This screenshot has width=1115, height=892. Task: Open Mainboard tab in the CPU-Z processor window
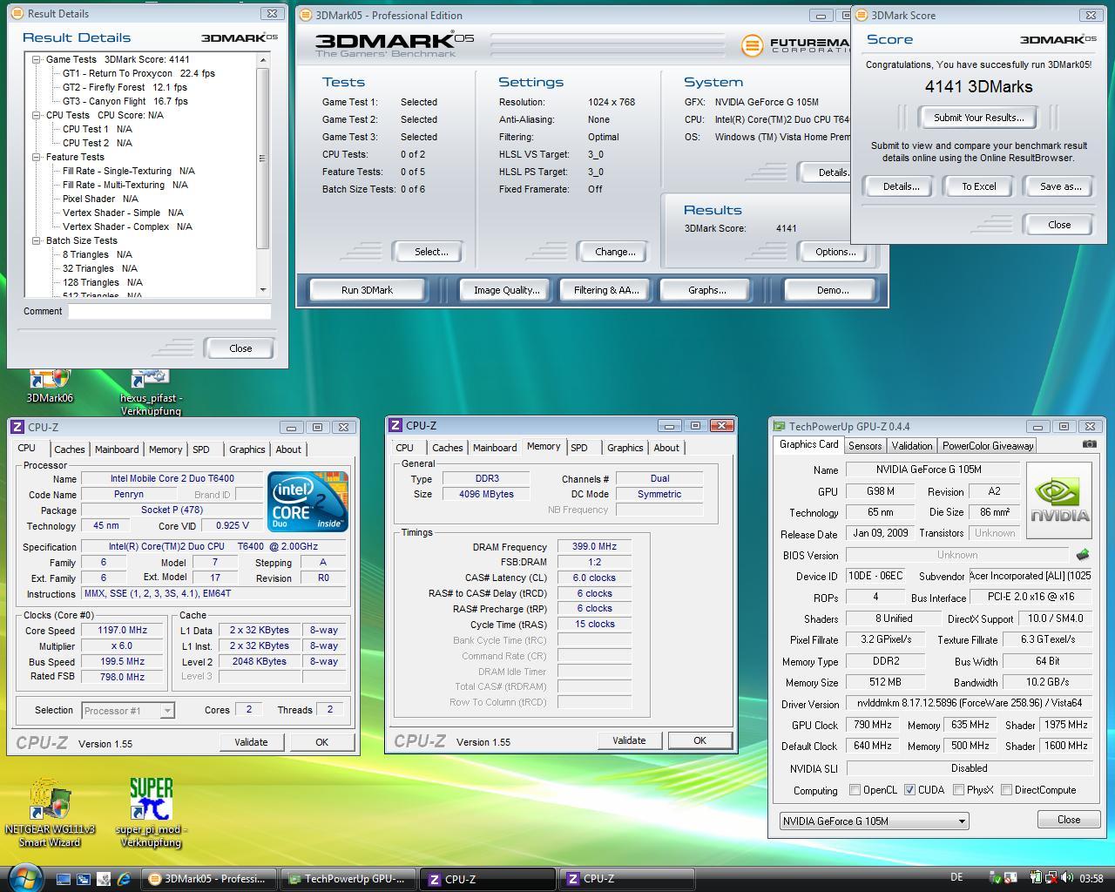pyautogui.click(x=117, y=449)
